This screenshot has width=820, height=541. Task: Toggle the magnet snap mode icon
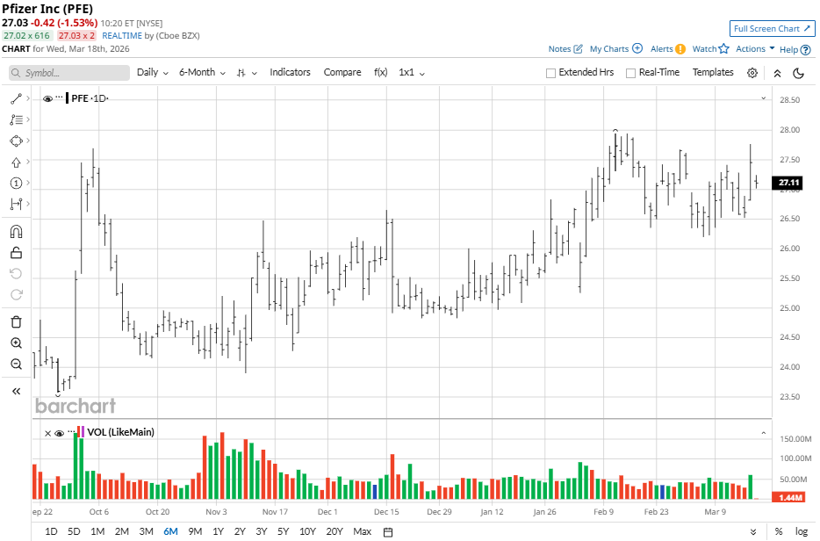point(16,232)
